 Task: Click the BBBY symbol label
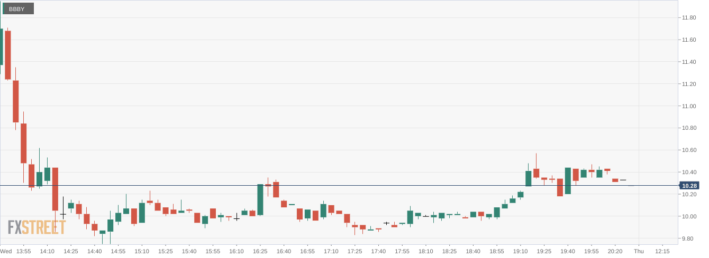click(x=17, y=9)
